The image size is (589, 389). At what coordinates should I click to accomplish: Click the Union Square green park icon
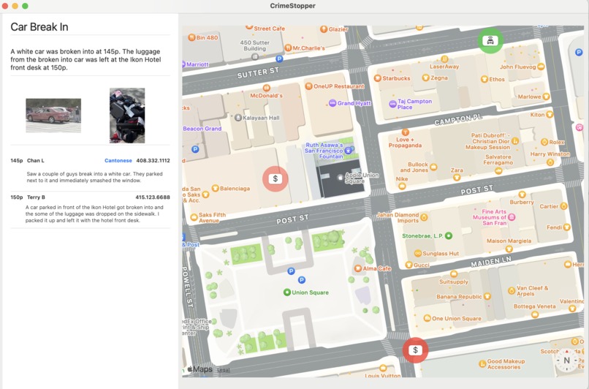click(287, 292)
